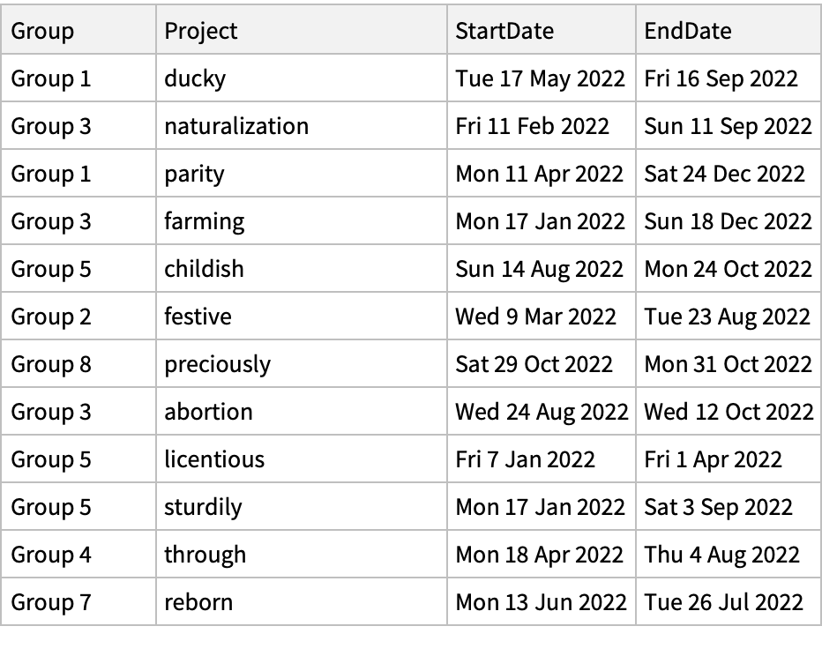Select the 'reborn' project cell
Screen dimensions: 822x656
point(198,602)
